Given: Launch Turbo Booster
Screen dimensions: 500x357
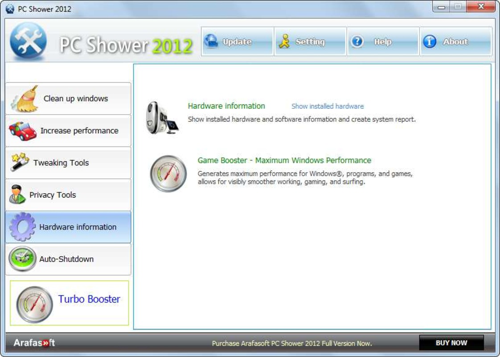Looking at the screenshot, I should (69, 303).
